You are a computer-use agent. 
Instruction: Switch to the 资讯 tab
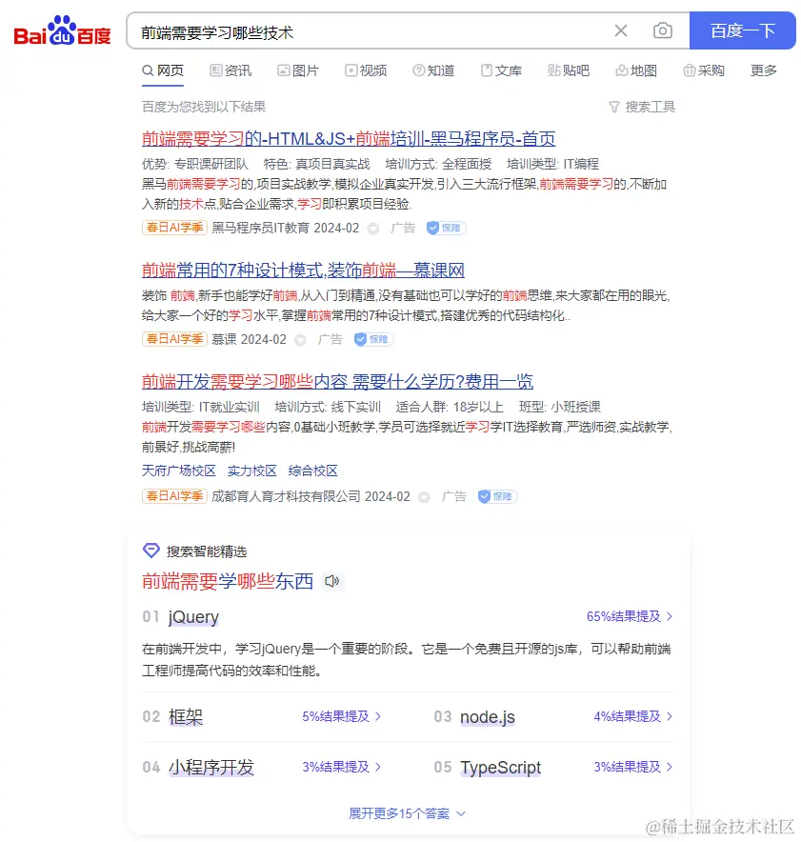(x=230, y=70)
